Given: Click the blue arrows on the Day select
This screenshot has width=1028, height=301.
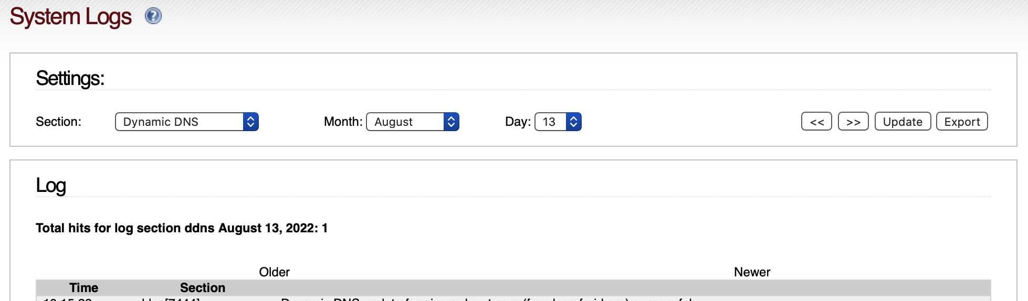Looking at the screenshot, I should coord(574,122).
